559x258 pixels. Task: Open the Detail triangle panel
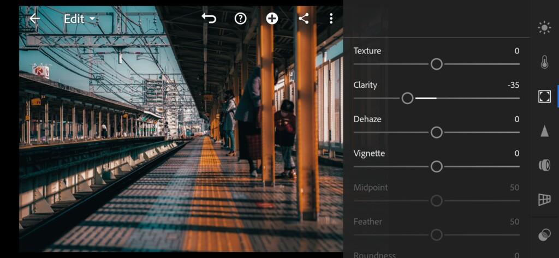coord(544,131)
